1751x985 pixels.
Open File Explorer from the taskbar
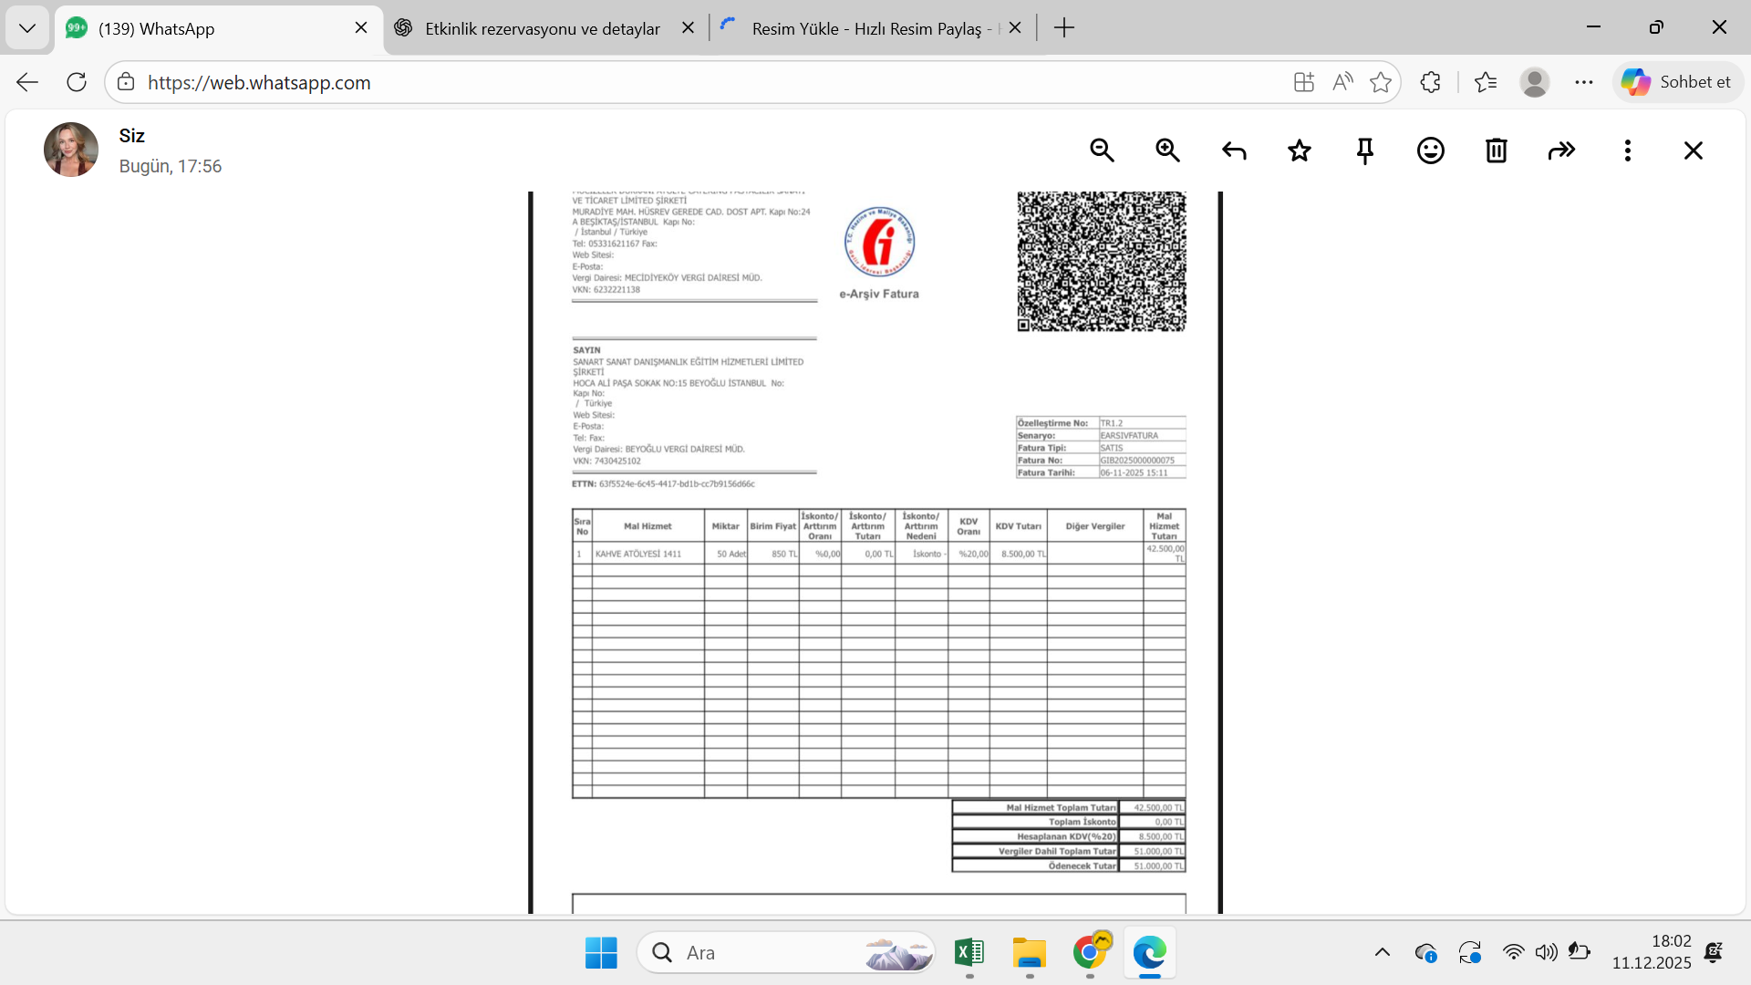(x=1030, y=952)
